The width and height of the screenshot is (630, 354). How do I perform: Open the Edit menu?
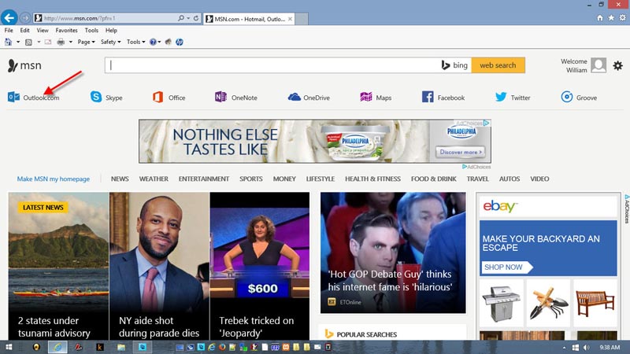24,30
